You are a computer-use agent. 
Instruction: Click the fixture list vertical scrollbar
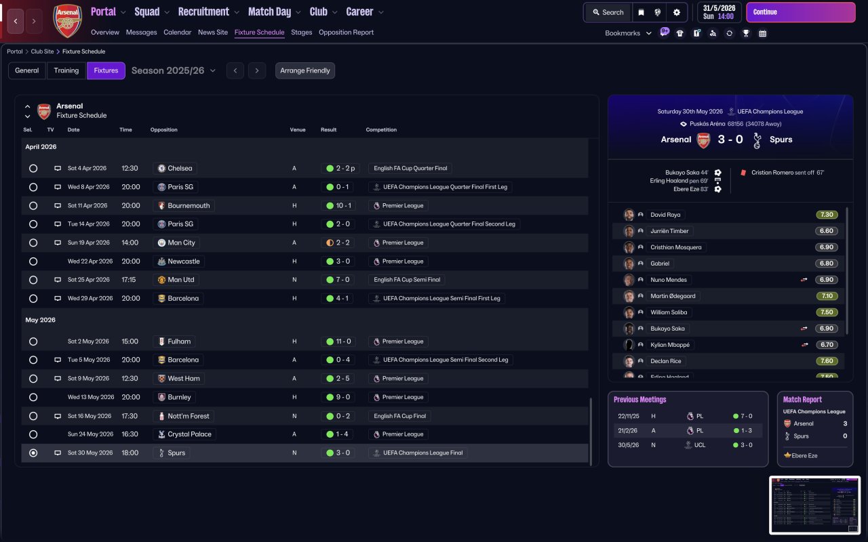coord(591,432)
